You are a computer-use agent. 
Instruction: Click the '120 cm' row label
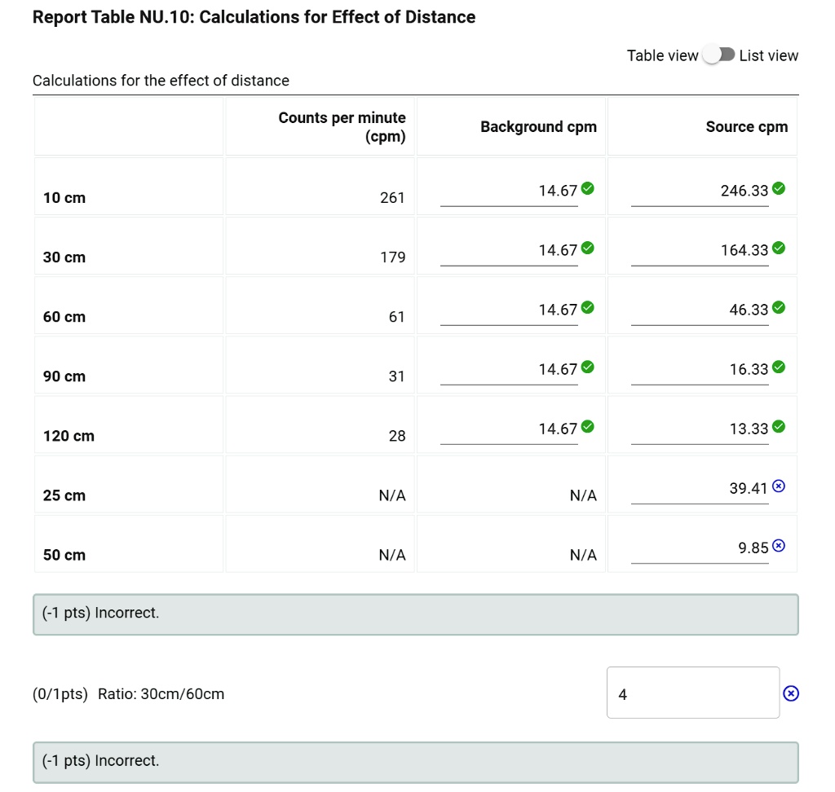(68, 437)
